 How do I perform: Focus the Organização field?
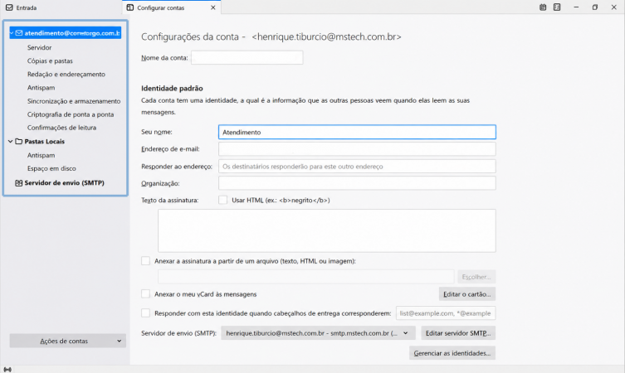[357, 183]
